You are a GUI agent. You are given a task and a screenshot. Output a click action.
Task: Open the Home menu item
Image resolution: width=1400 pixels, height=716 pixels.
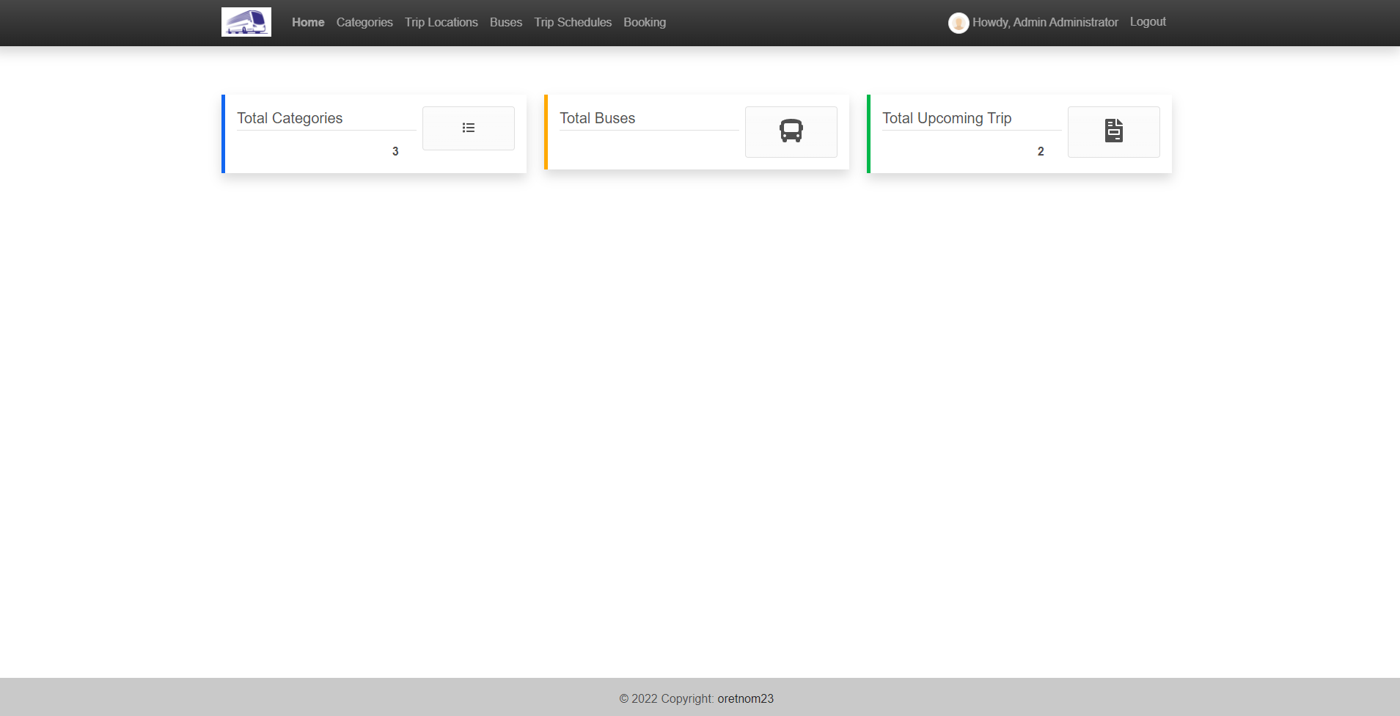click(x=308, y=22)
